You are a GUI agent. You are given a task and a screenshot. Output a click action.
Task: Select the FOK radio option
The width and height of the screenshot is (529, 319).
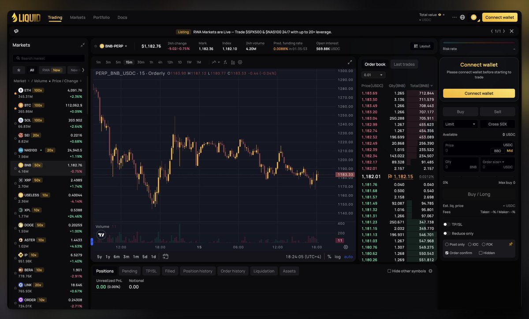click(x=484, y=244)
